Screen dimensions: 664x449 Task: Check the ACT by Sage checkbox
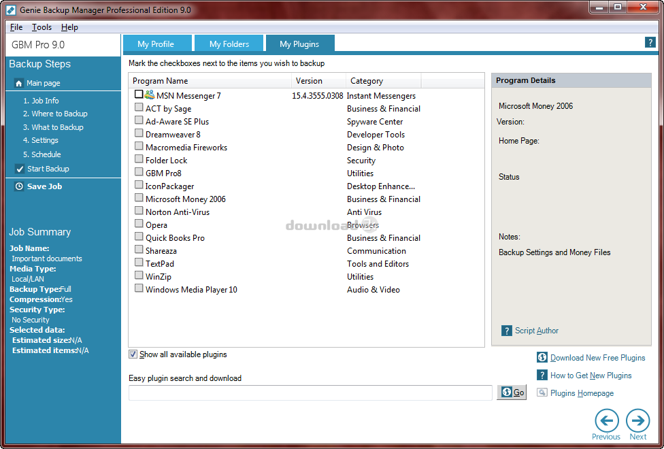tap(139, 107)
